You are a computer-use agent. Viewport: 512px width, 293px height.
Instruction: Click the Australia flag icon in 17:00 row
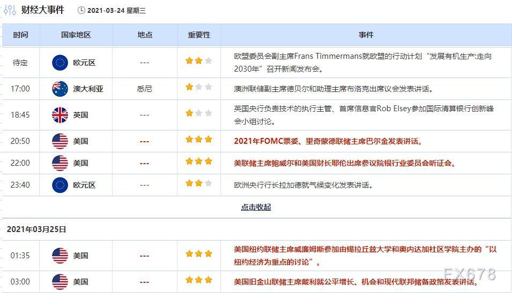pos(60,89)
